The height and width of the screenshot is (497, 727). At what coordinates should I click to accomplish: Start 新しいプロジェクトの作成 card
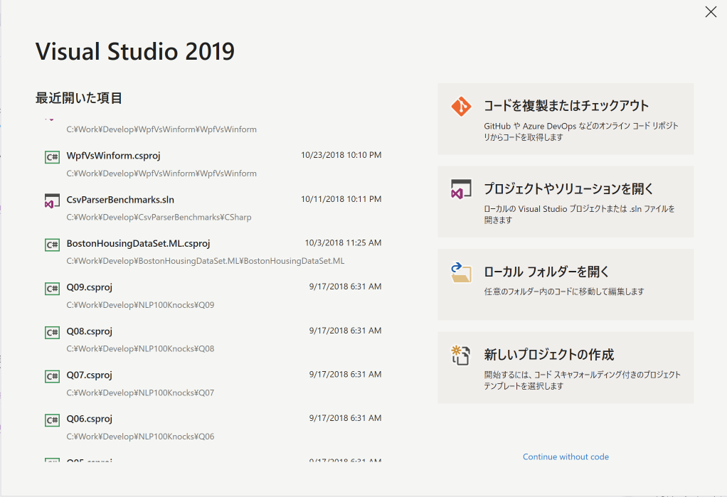tap(566, 368)
